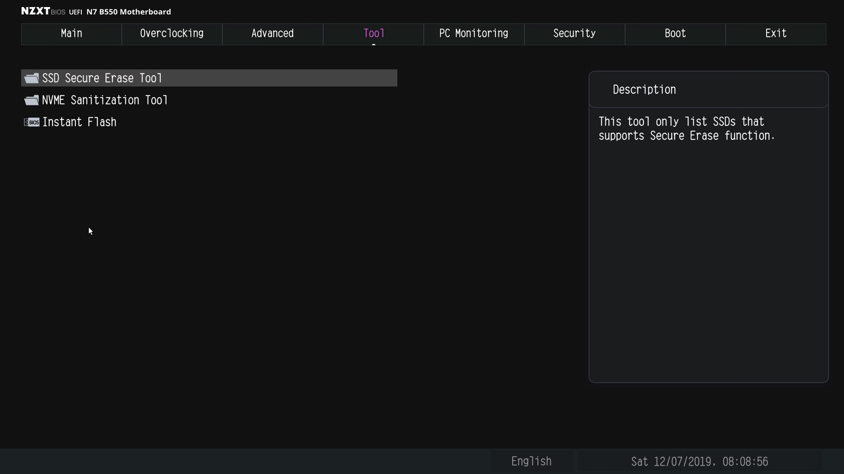Viewport: 844px width, 474px height.
Task: Open the Boot tab
Action: coord(675,34)
